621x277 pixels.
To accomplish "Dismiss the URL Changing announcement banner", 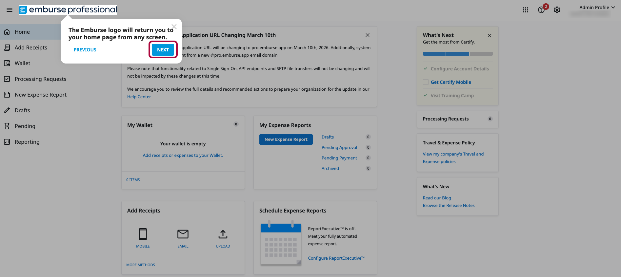I will coord(368,35).
